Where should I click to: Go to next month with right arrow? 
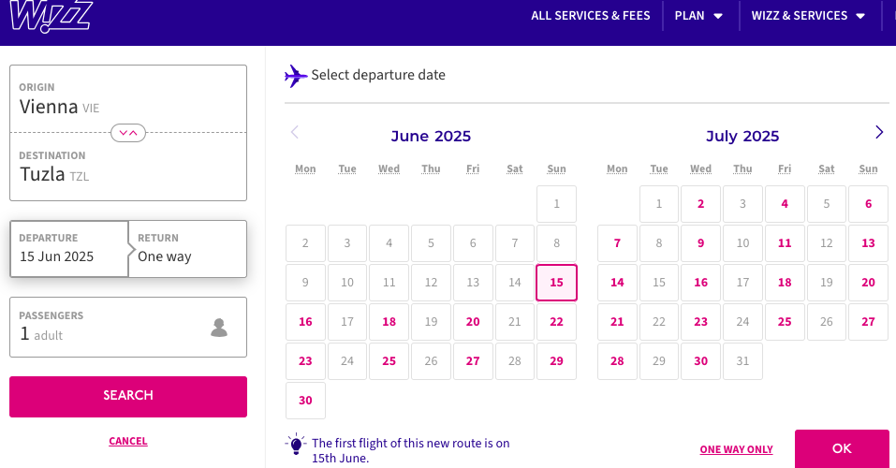(x=879, y=133)
